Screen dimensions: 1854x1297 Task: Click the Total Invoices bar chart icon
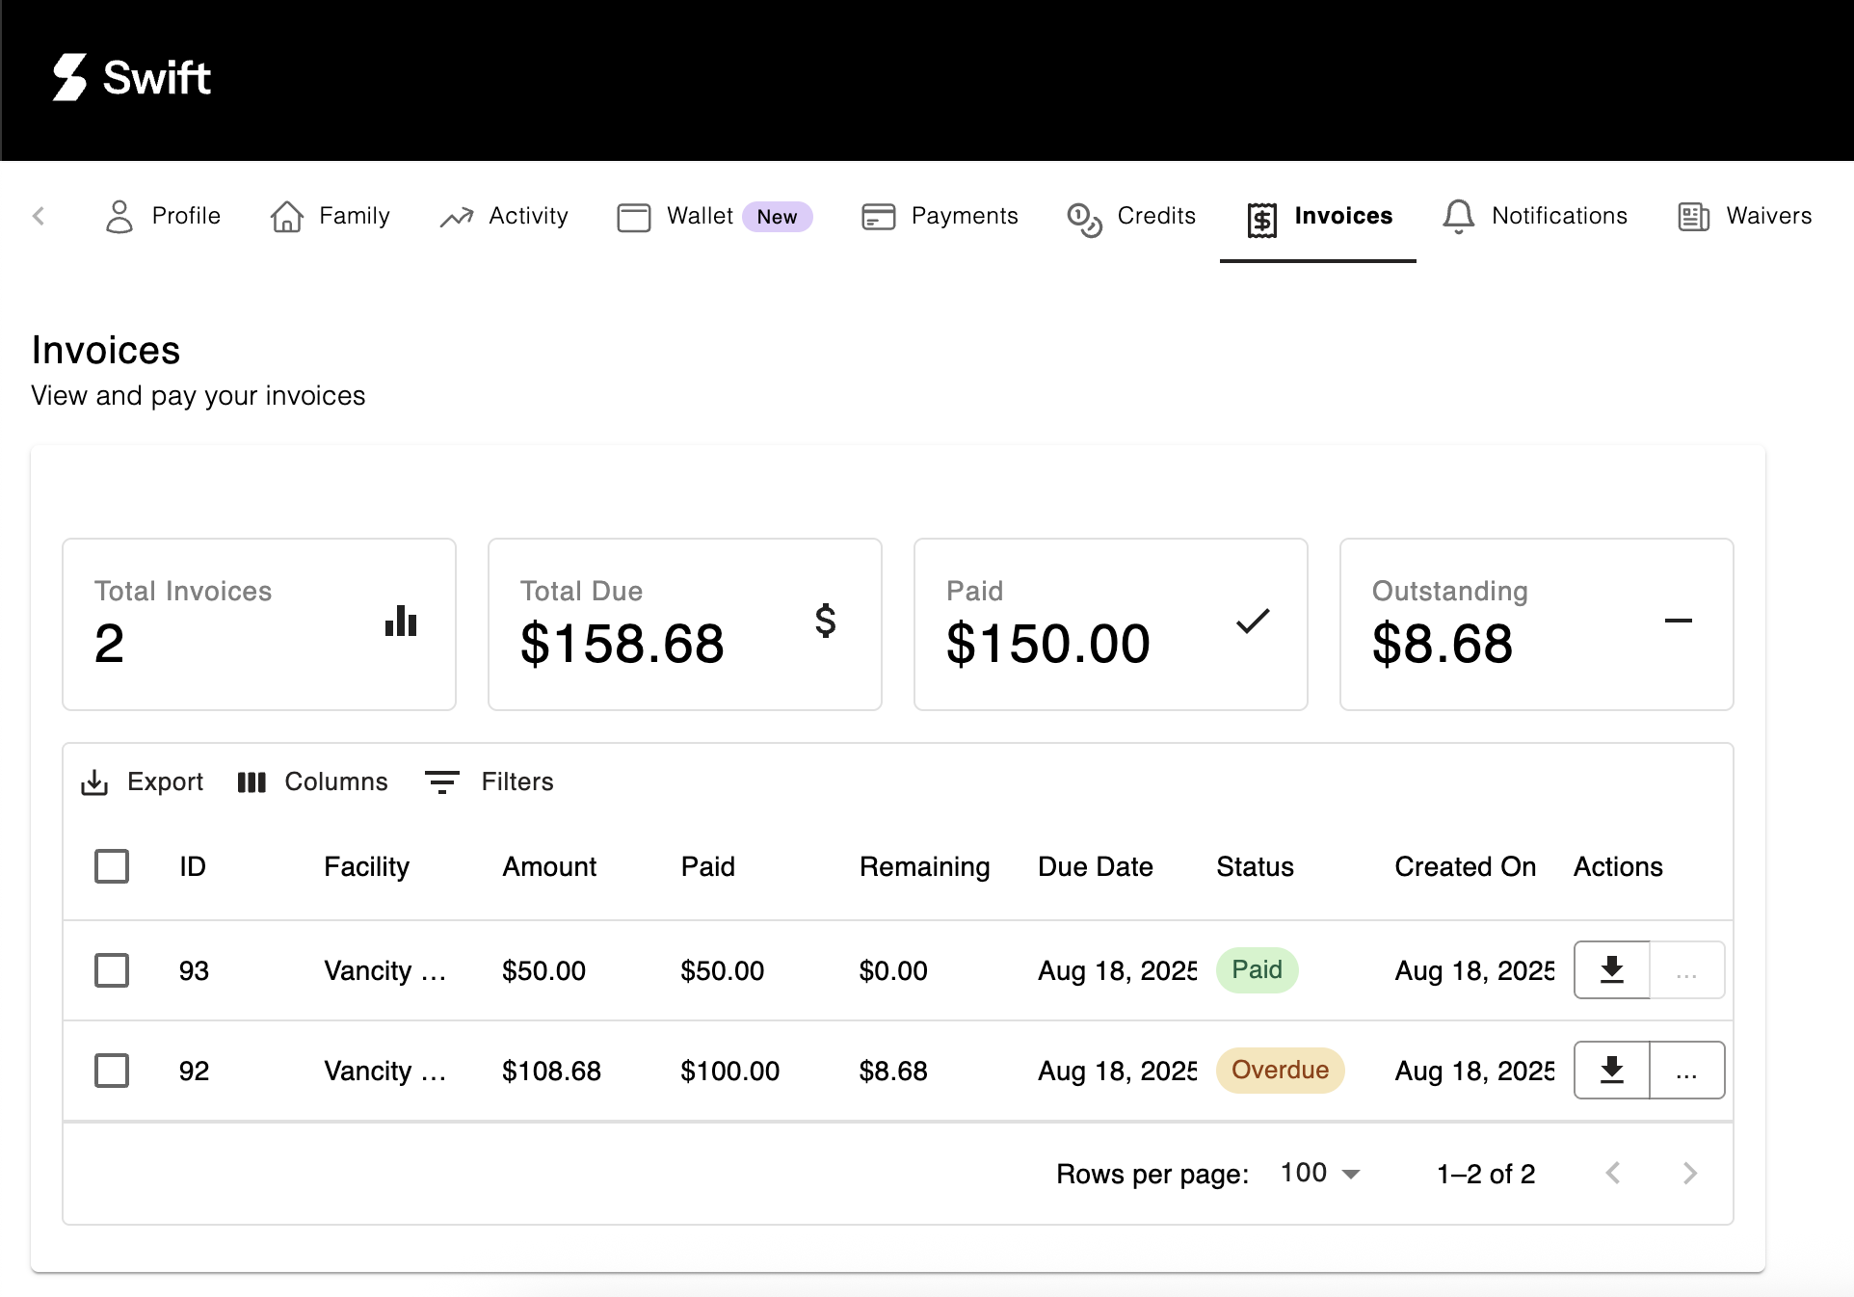401,622
